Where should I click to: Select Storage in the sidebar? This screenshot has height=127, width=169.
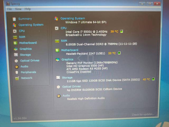point(25,55)
